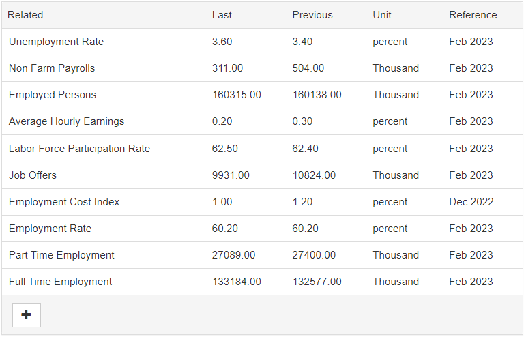
Task: Click the Previous column header
Action: [x=312, y=15]
